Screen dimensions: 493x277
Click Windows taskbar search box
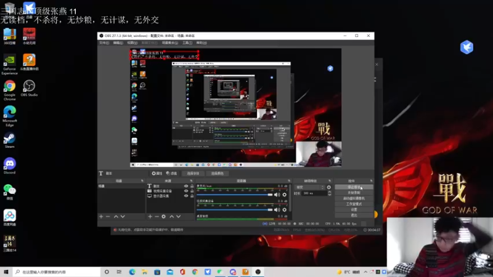57,272
